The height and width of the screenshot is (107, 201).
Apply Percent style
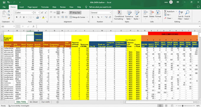click(98, 17)
